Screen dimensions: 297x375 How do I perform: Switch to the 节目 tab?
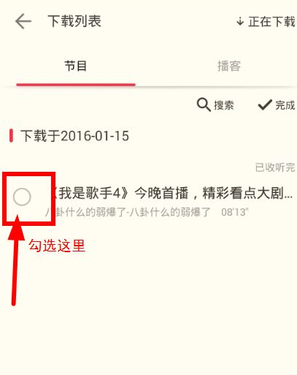click(76, 66)
